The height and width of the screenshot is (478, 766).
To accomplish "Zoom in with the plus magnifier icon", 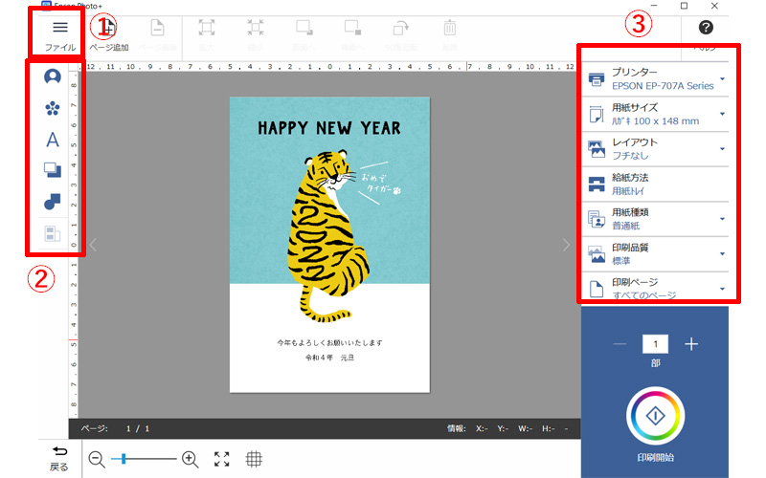I will [x=190, y=460].
